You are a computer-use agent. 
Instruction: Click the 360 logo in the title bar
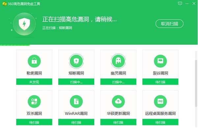[x=4, y=4]
